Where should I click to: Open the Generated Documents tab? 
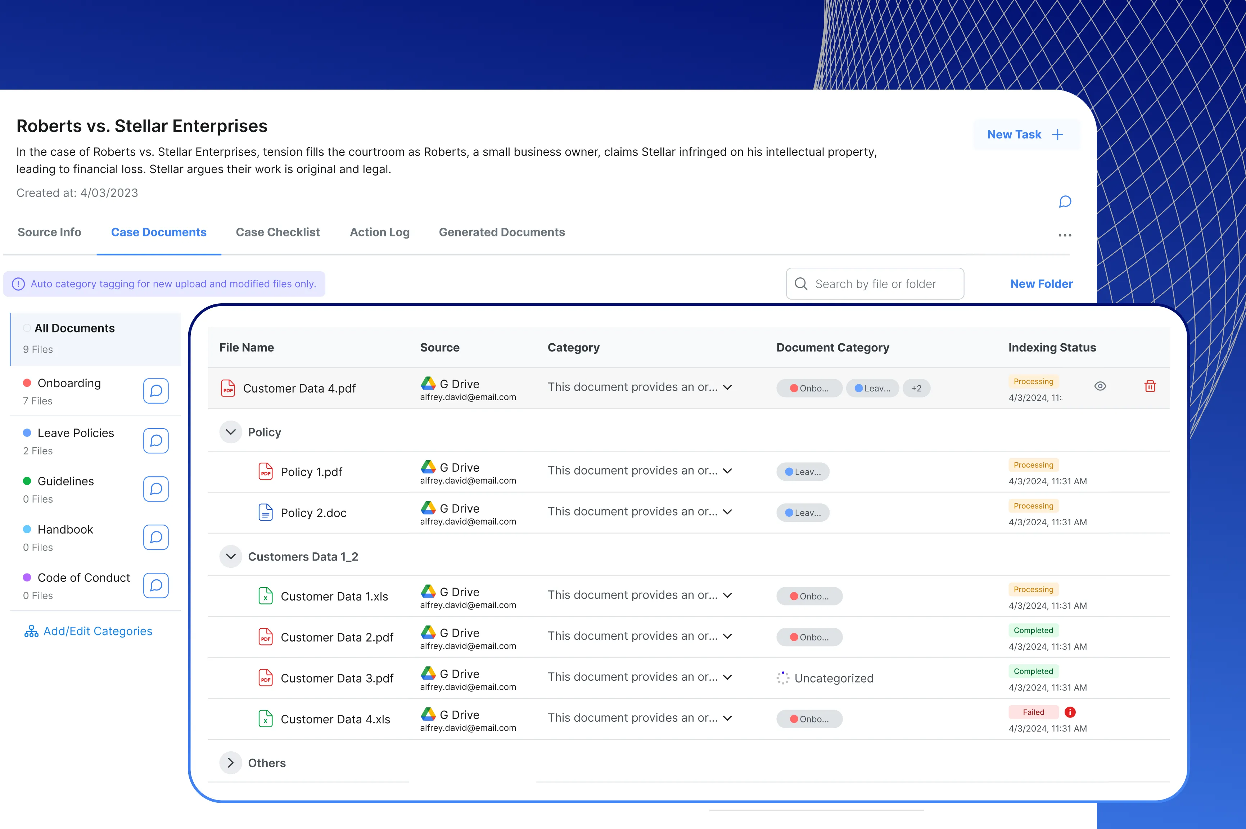(x=502, y=232)
